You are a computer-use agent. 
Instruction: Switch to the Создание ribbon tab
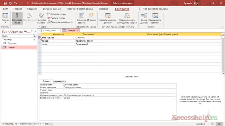[32, 9]
